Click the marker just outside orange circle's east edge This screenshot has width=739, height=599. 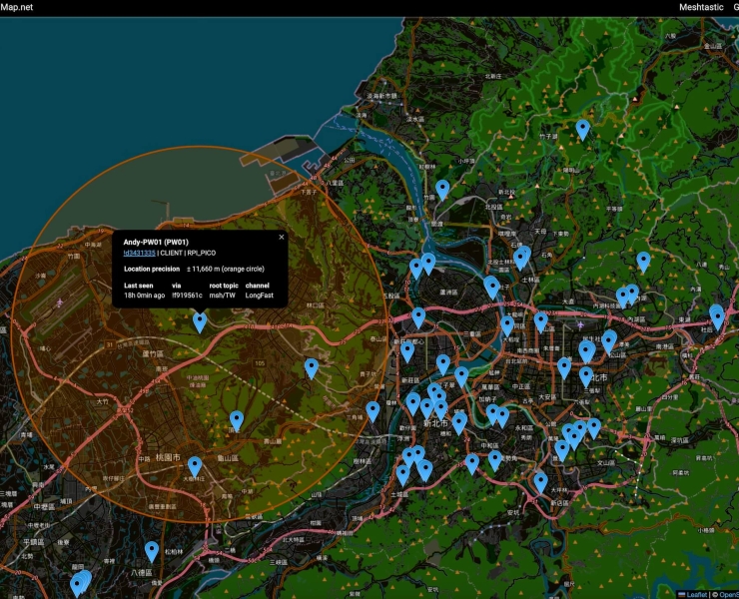[372, 410]
